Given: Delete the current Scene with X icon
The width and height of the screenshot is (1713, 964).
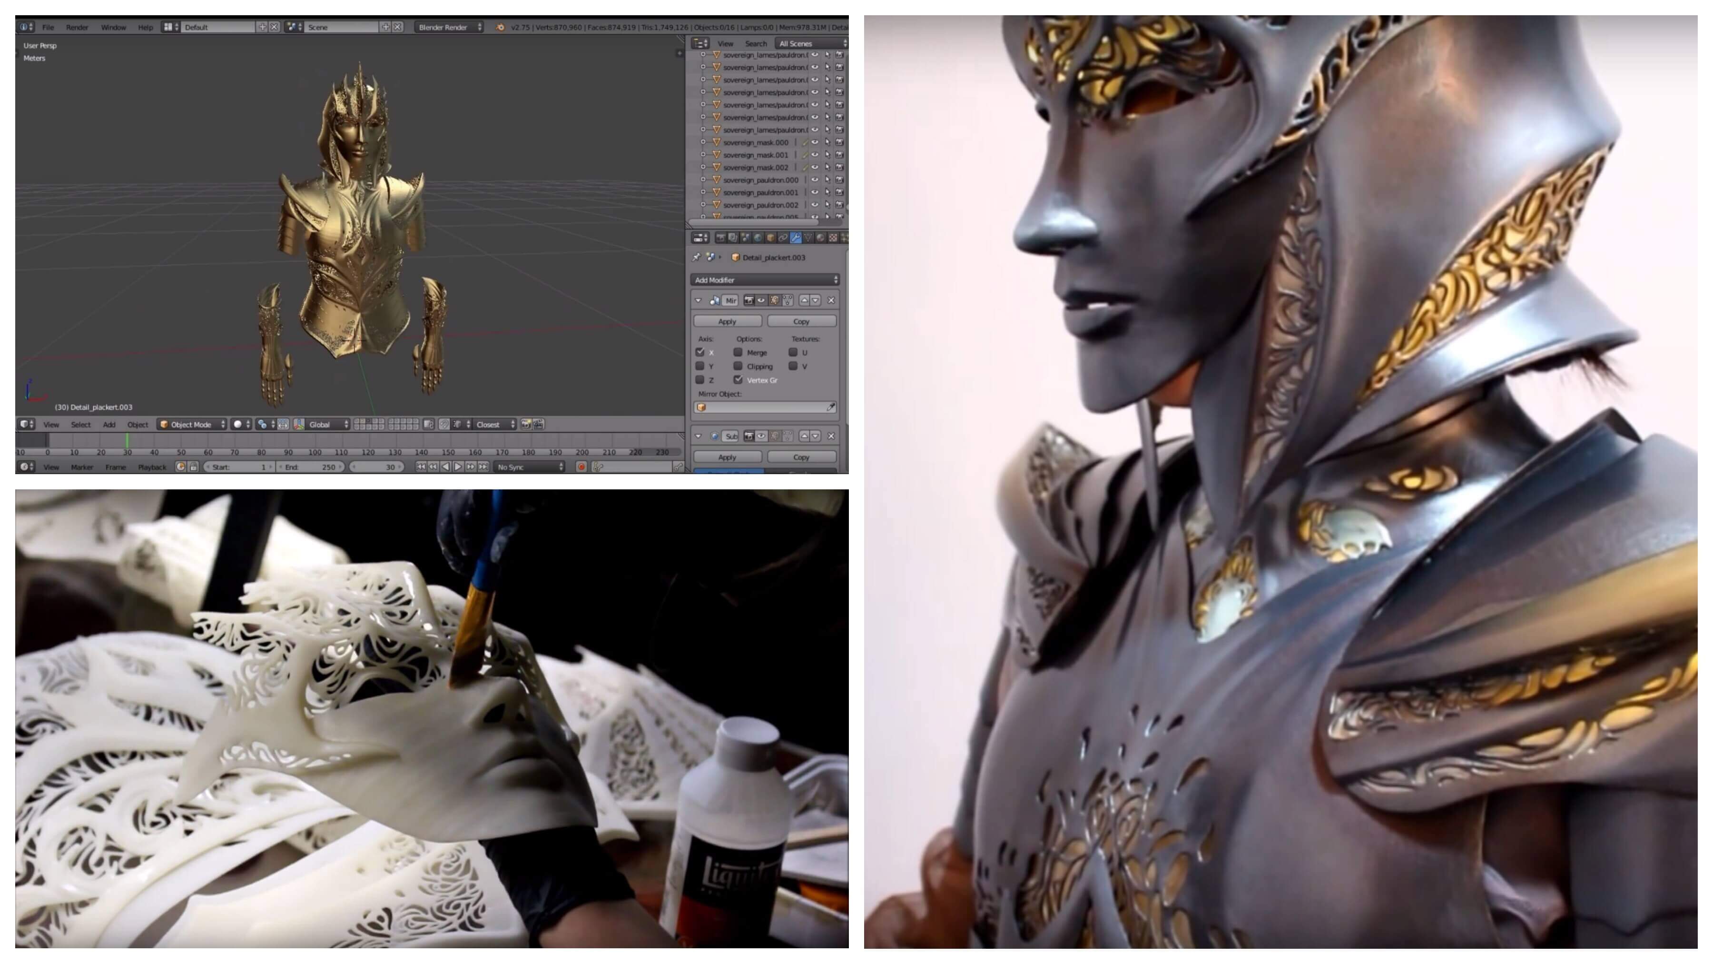Looking at the screenshot, I should [x=398, y=27].
